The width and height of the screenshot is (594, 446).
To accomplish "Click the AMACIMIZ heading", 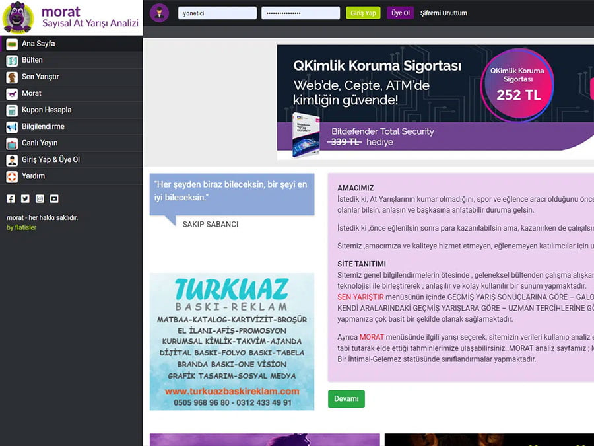I will click(355, 188).
